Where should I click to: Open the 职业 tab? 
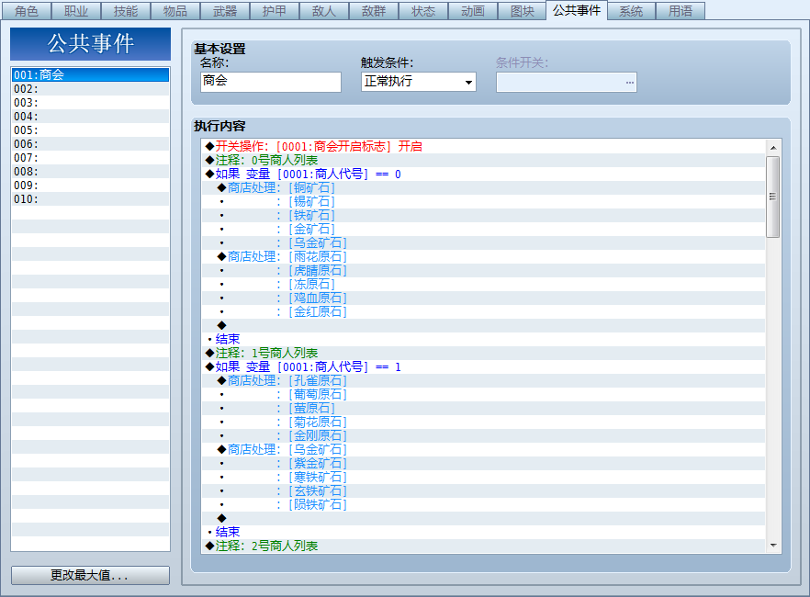[76, 11]
